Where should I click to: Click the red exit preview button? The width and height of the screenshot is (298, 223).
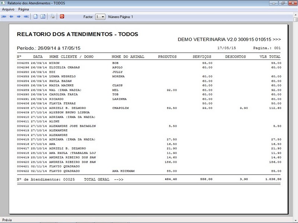[x=62, y=17]
